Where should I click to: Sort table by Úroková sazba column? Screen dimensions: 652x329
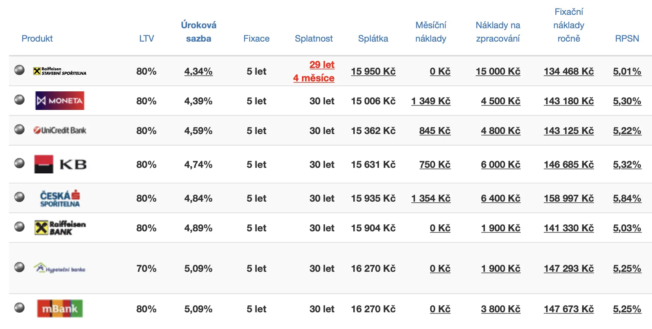pos(199,32)
